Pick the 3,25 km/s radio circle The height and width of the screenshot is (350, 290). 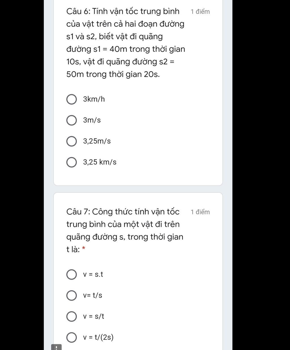[x=71, y=162]
